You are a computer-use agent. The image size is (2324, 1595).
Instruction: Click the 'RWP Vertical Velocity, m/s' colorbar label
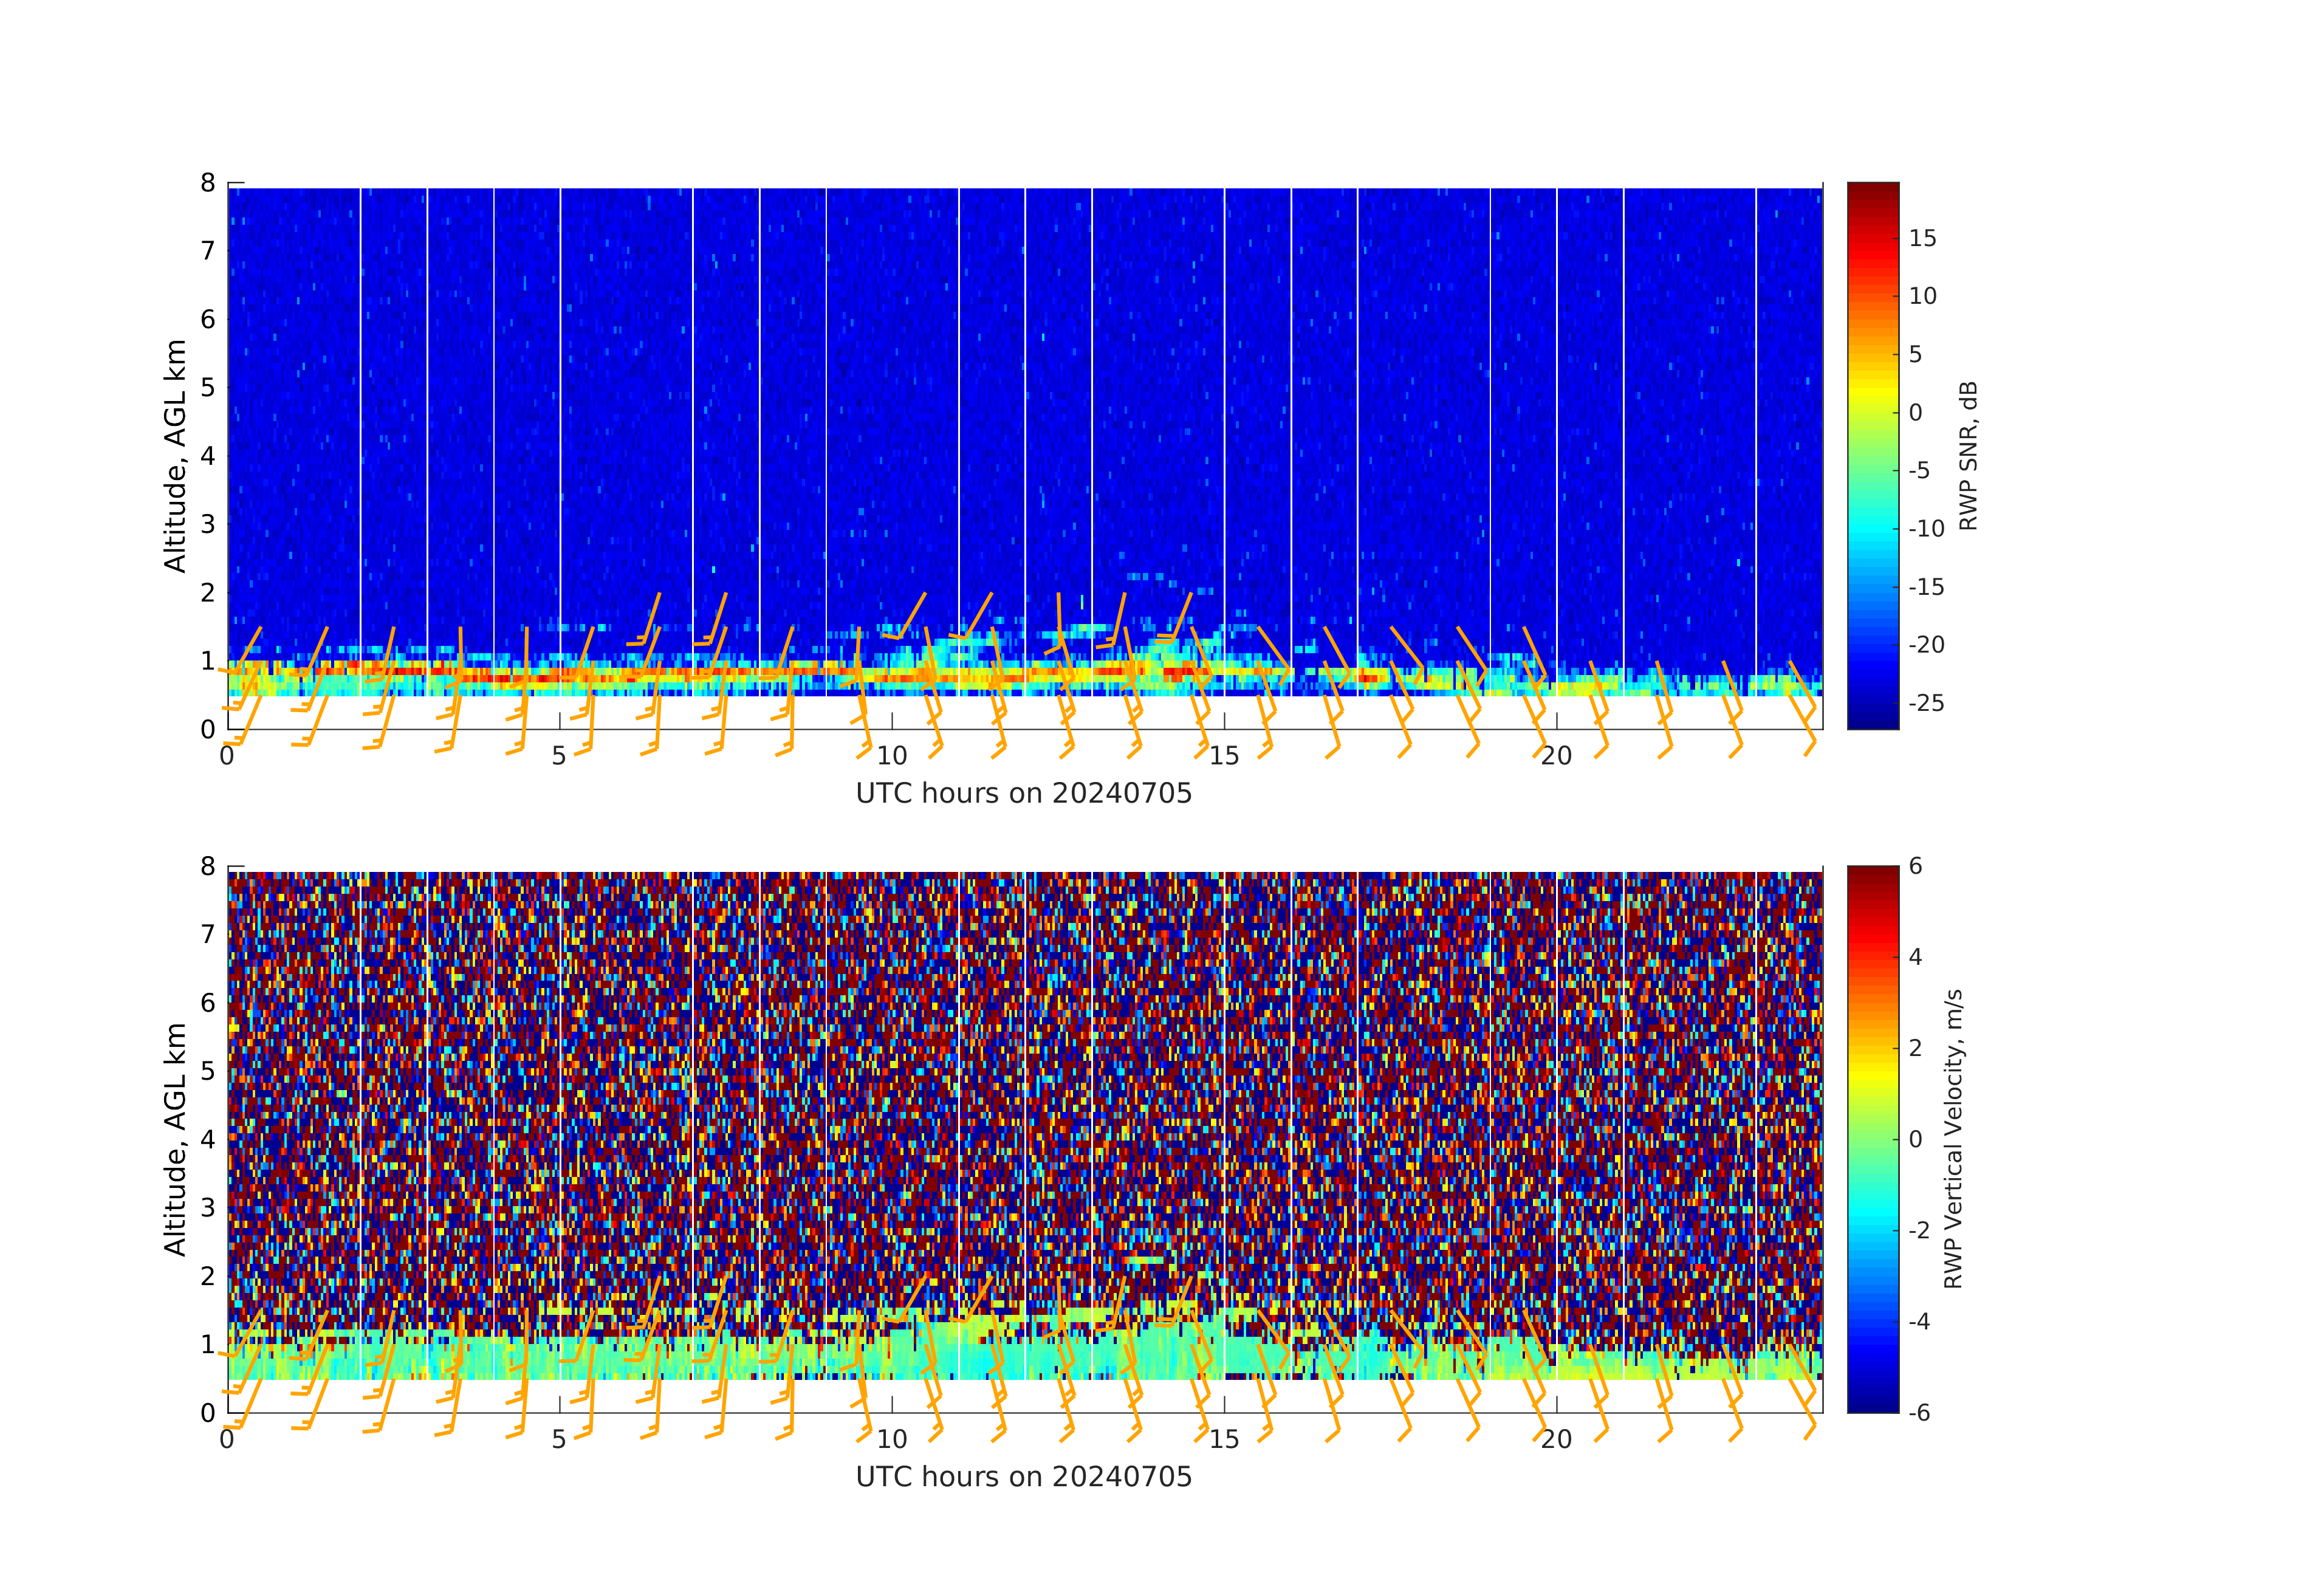[x=1953, y=1138]
